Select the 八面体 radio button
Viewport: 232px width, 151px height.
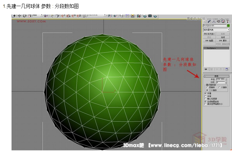click(219, 87)
